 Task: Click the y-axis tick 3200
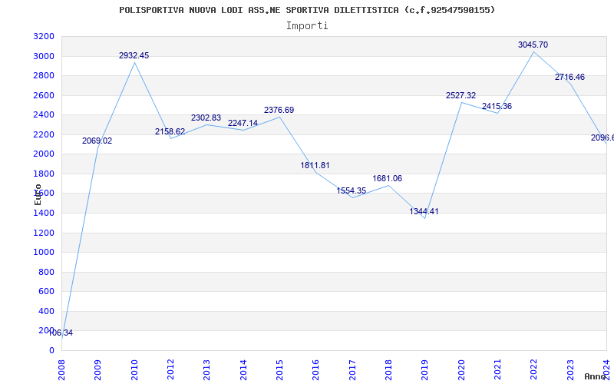tap(44, 37)
